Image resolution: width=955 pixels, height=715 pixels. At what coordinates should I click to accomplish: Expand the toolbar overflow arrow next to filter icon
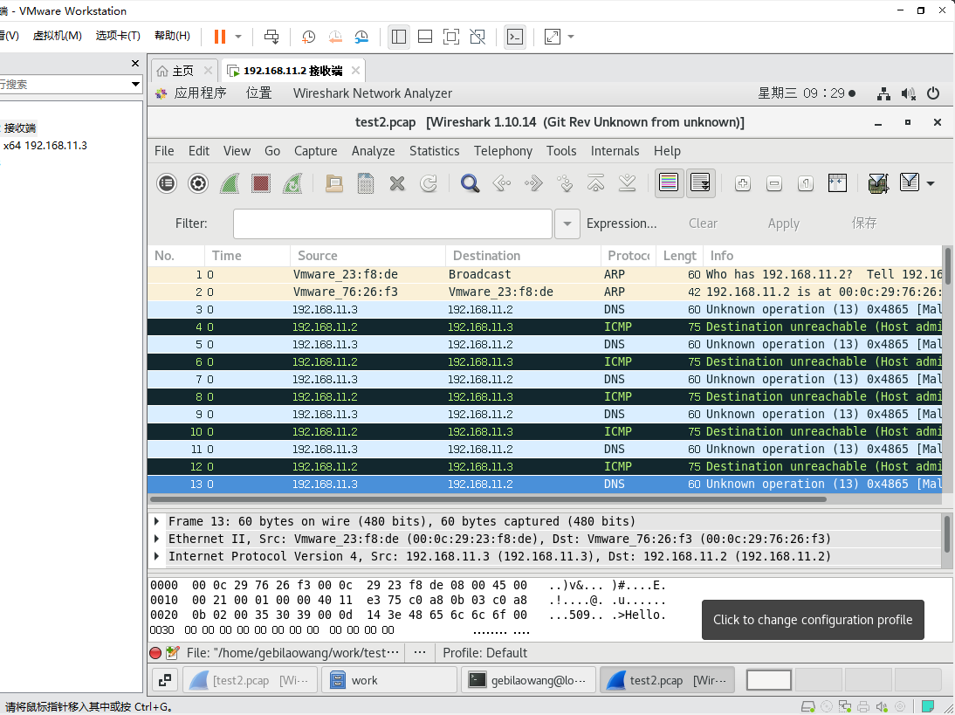931,183
